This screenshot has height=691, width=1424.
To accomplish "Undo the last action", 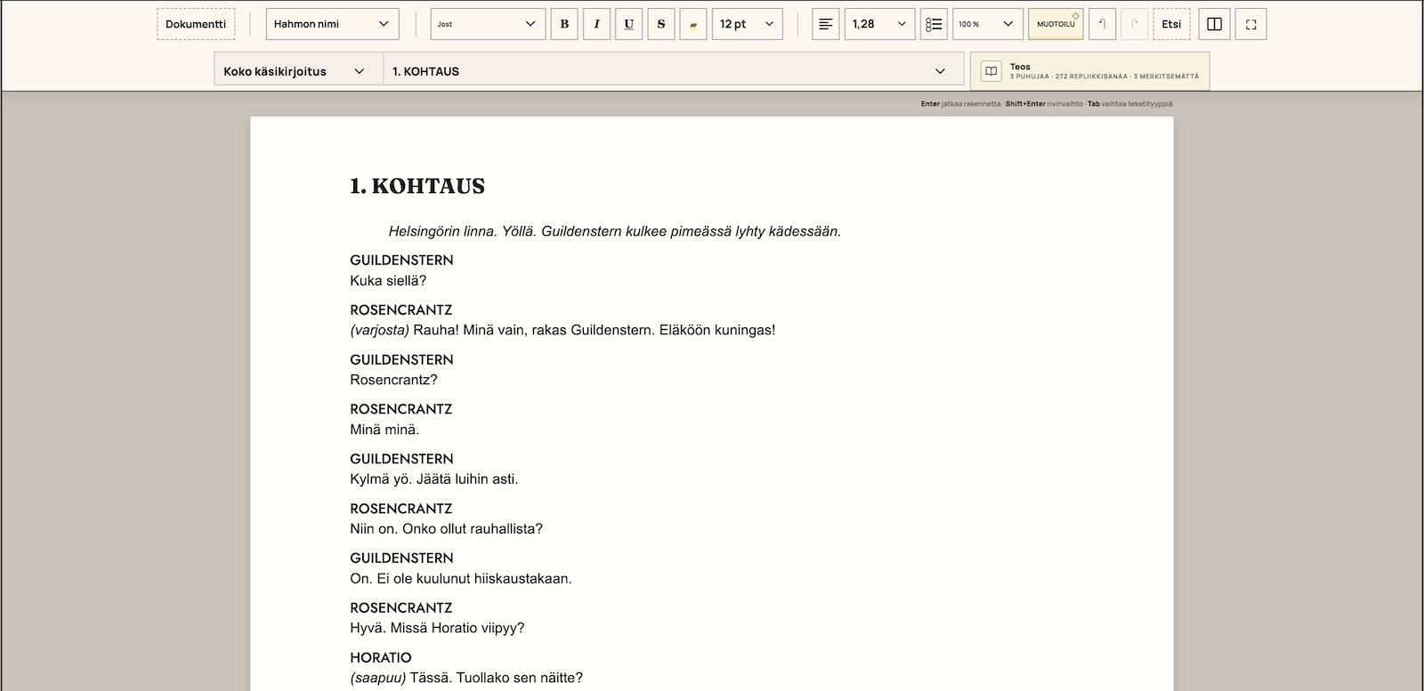I will 1102,24.
